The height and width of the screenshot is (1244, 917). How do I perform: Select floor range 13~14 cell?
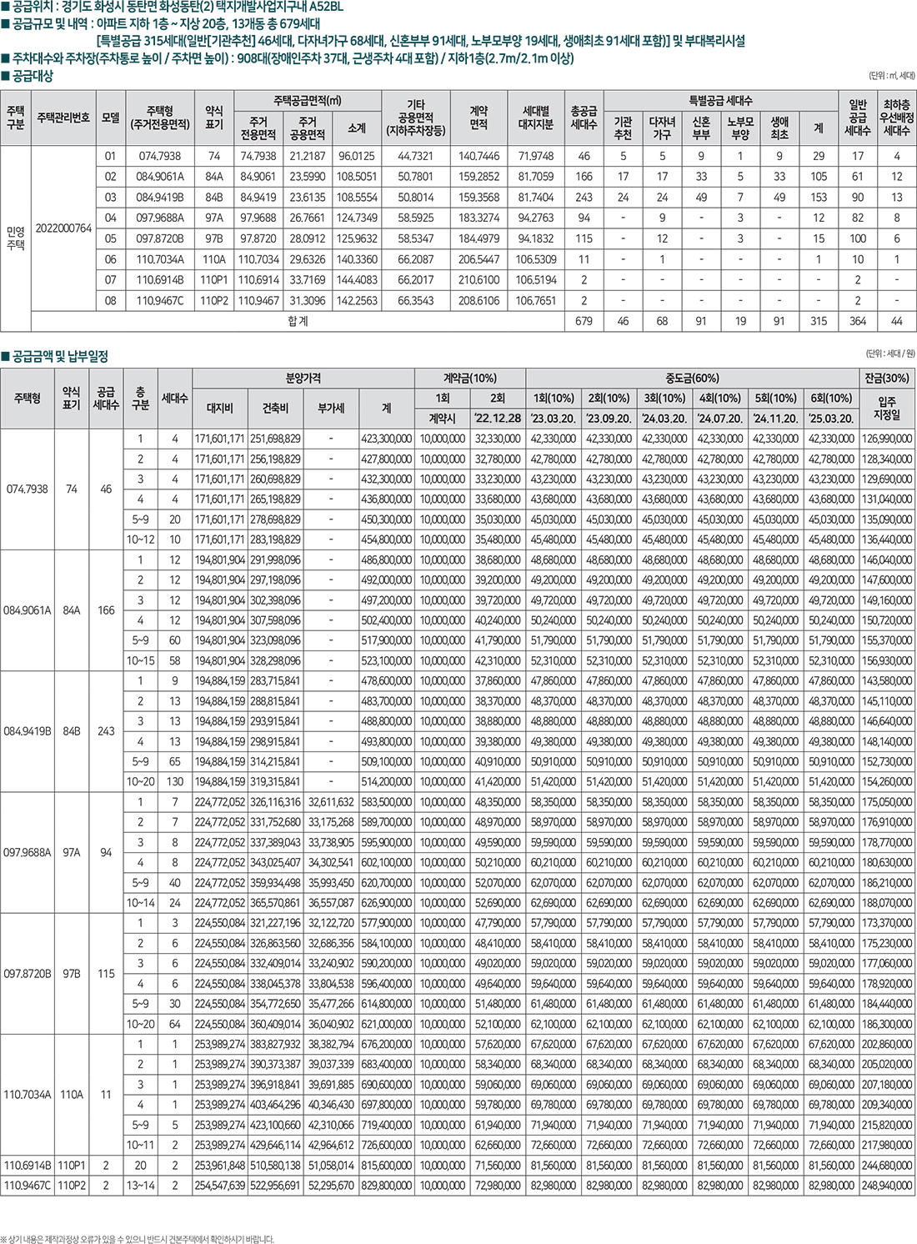[140, 1186]
